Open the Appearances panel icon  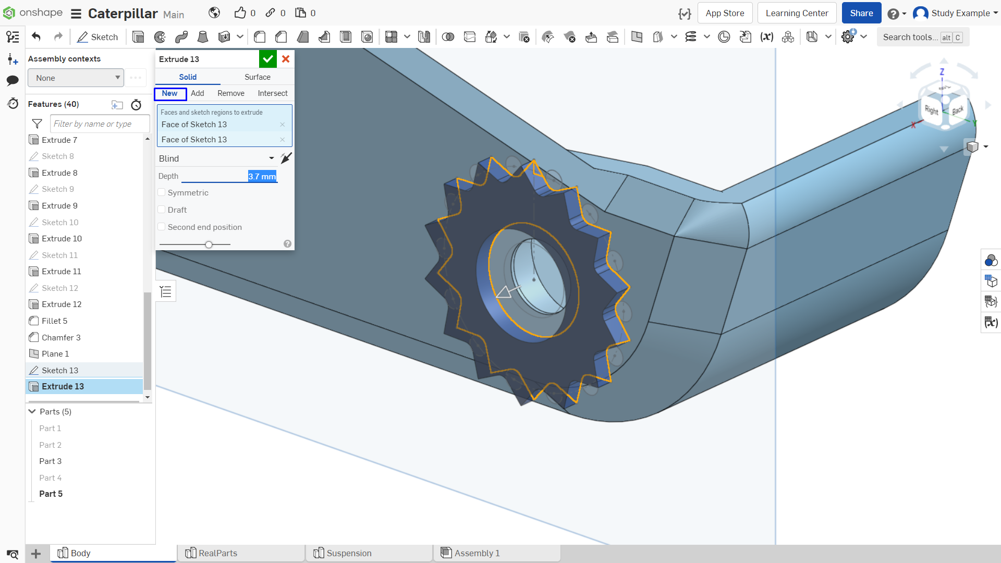point(991,260)
